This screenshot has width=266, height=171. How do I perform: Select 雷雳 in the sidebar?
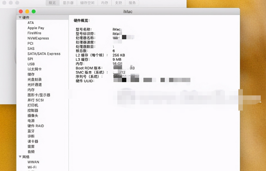pos(31,147)
